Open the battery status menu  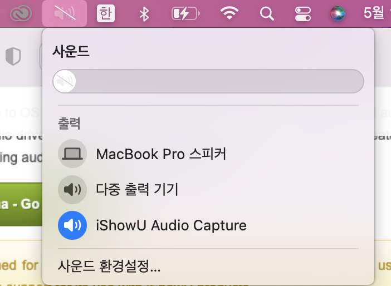coord(185,13)
